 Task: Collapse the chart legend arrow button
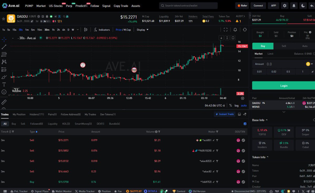221,38
